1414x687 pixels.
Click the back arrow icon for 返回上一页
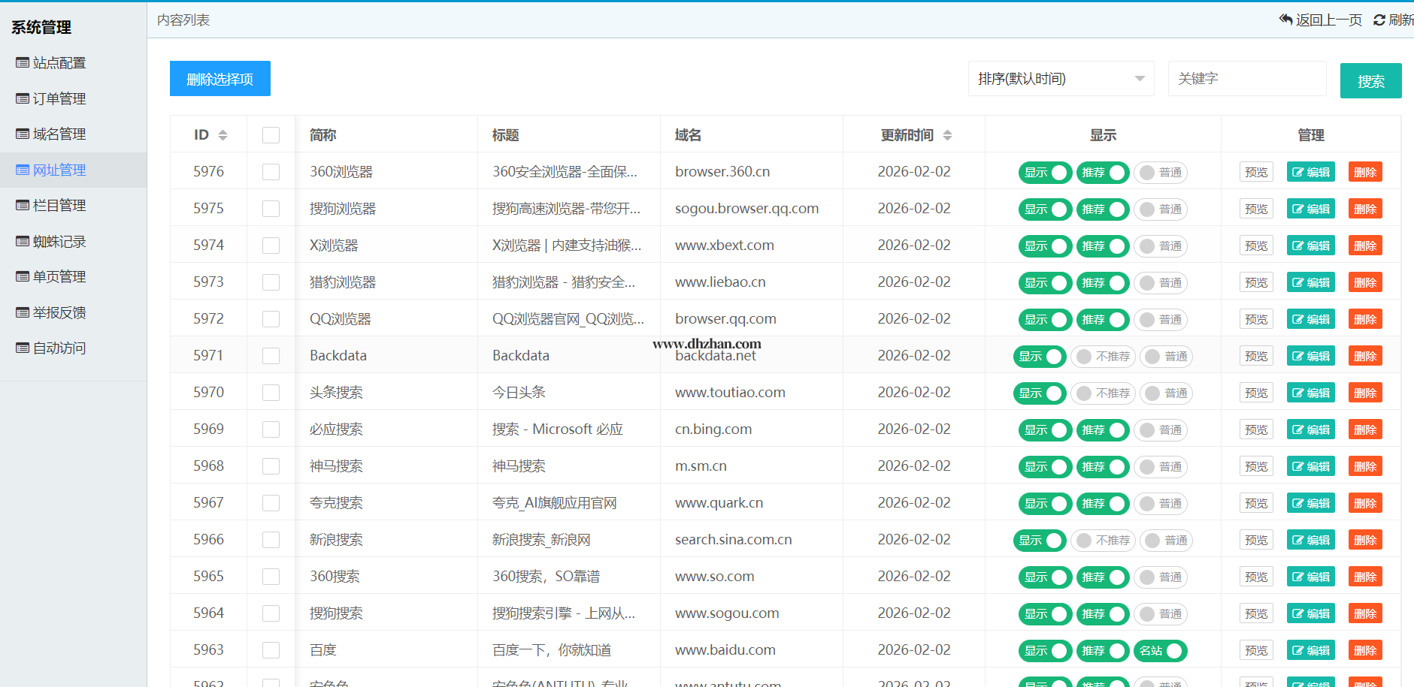(1285, 20)
